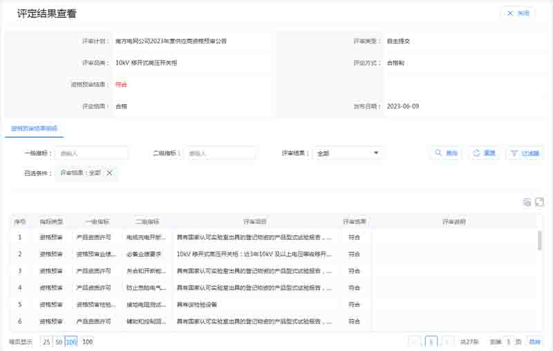Expand the table to fullscreen
Image resolution: width=553 pixels, height=351 pixels.
[x=540, y=202]
